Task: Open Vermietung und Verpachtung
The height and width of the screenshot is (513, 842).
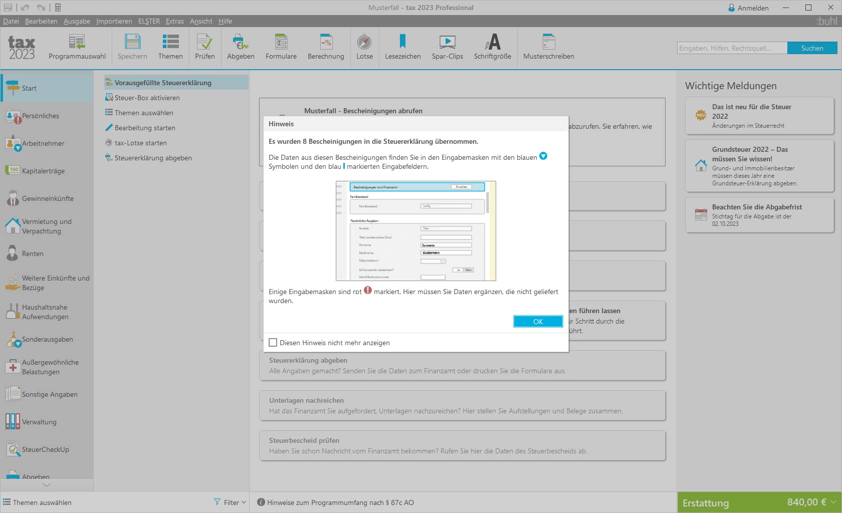Action: [47, 226]
